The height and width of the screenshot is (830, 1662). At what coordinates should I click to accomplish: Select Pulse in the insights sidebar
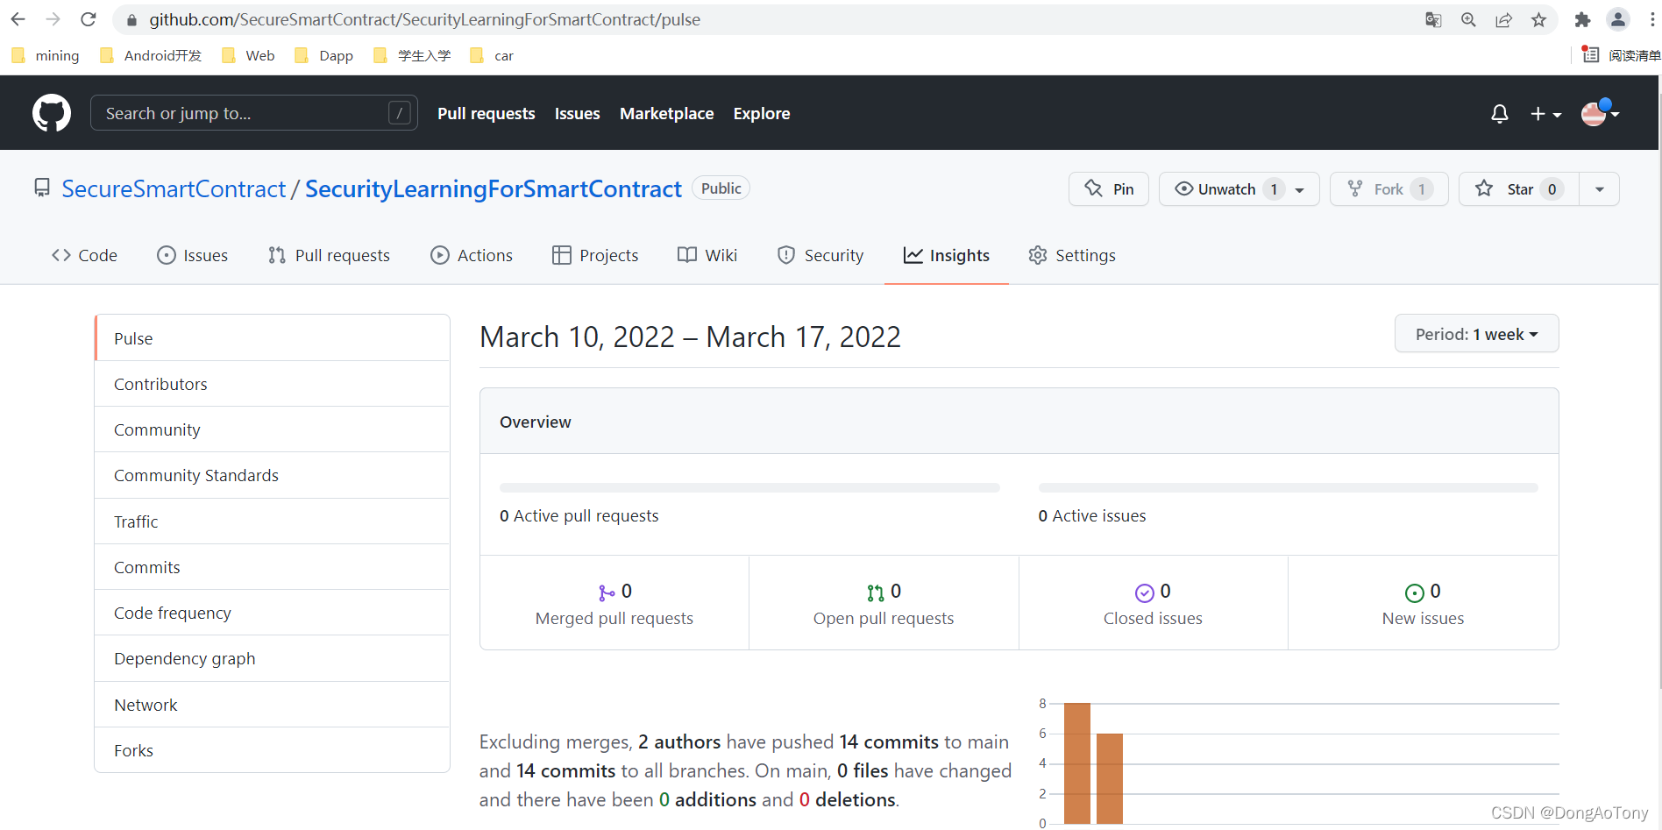point(273,338)
